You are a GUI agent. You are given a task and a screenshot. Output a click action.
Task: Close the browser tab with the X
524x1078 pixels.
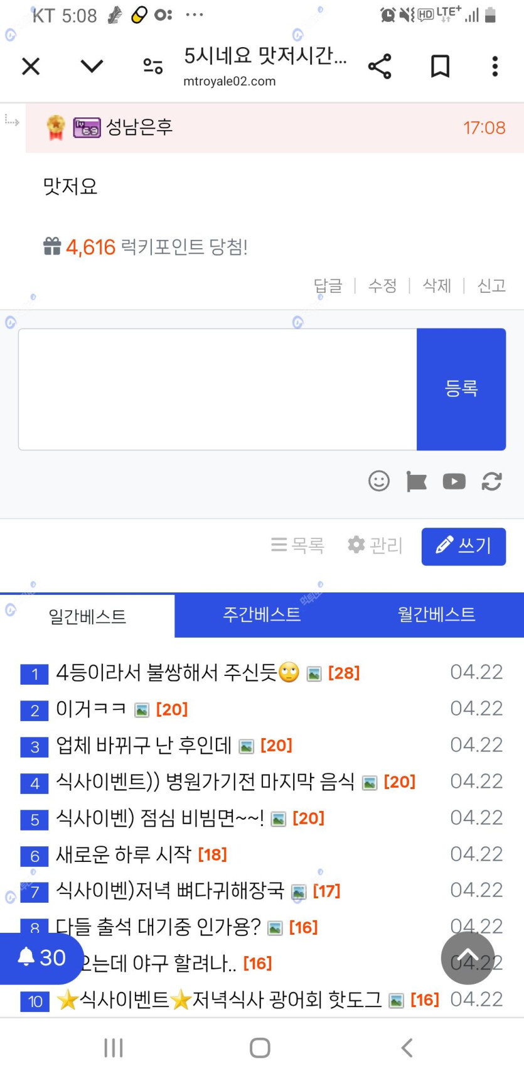pos(31,66)
